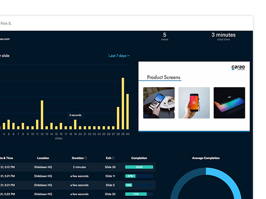This screenshot has width=266, height=199.
Task: Click the 'slides' axis label
Action: pos(59,138)
